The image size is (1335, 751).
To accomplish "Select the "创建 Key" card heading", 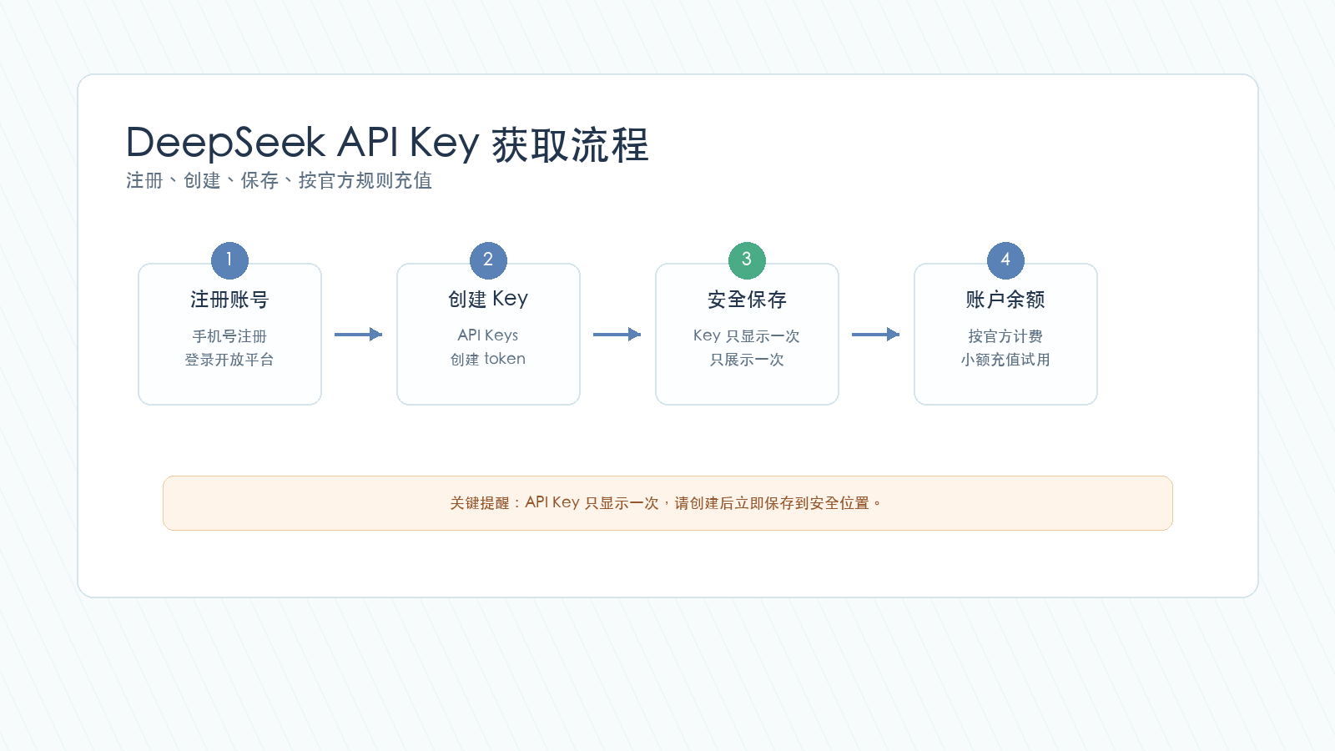I will click(488, 300).
